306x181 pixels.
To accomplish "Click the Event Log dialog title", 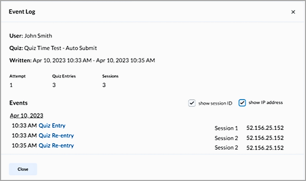I will 22,12.
